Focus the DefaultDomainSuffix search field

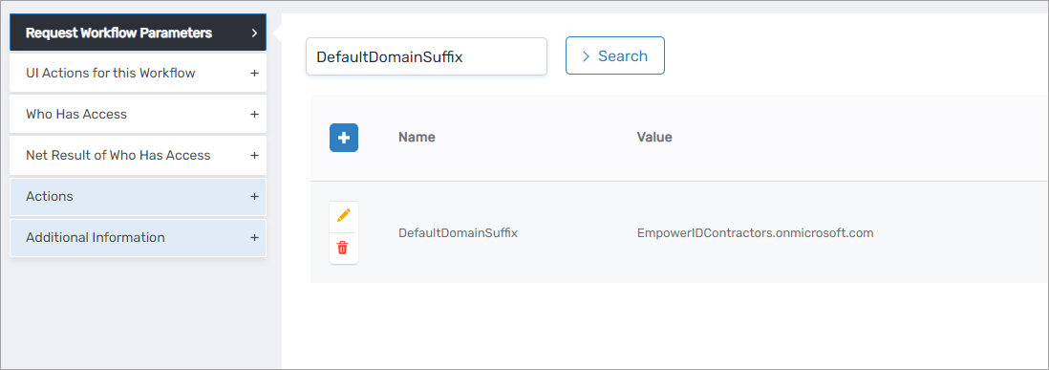[426, 56]
